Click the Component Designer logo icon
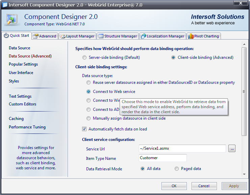The height and width of the screenshot is (195, 250). (12, 20)
